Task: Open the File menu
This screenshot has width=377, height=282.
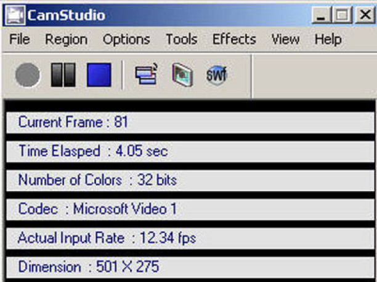Action: click(20, 39)
